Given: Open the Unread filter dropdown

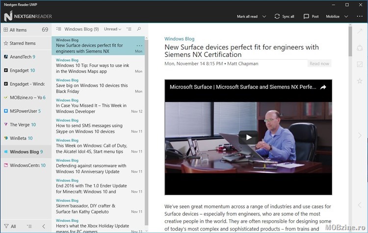Looking at the screenshot, I should tap(113, 29).
